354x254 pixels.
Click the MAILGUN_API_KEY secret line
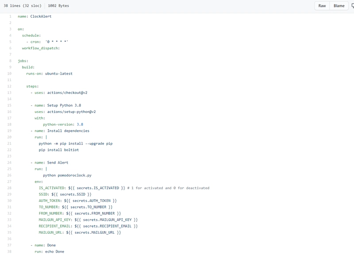coord(88,220)
